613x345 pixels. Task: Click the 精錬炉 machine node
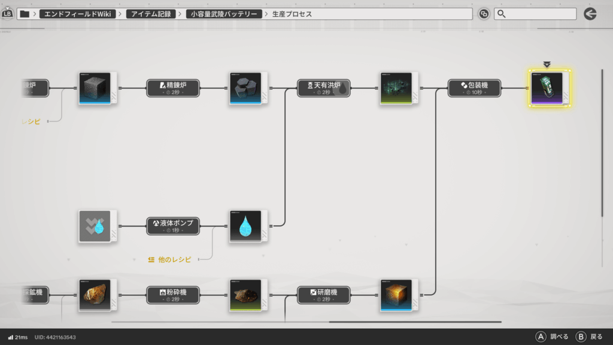click(x=173, y=89)
